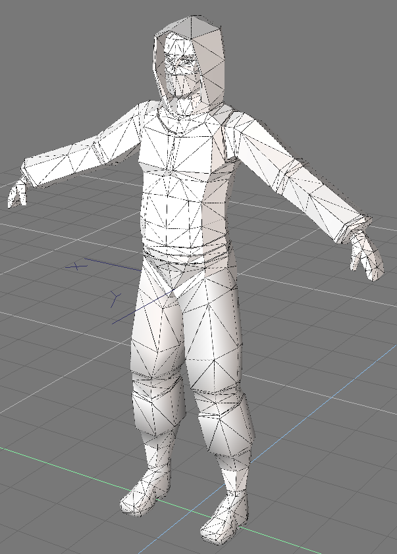The height and width of the screenshot is (554, 397).
Task: Click the Y axis label in viewport
Action: (116, 299)
